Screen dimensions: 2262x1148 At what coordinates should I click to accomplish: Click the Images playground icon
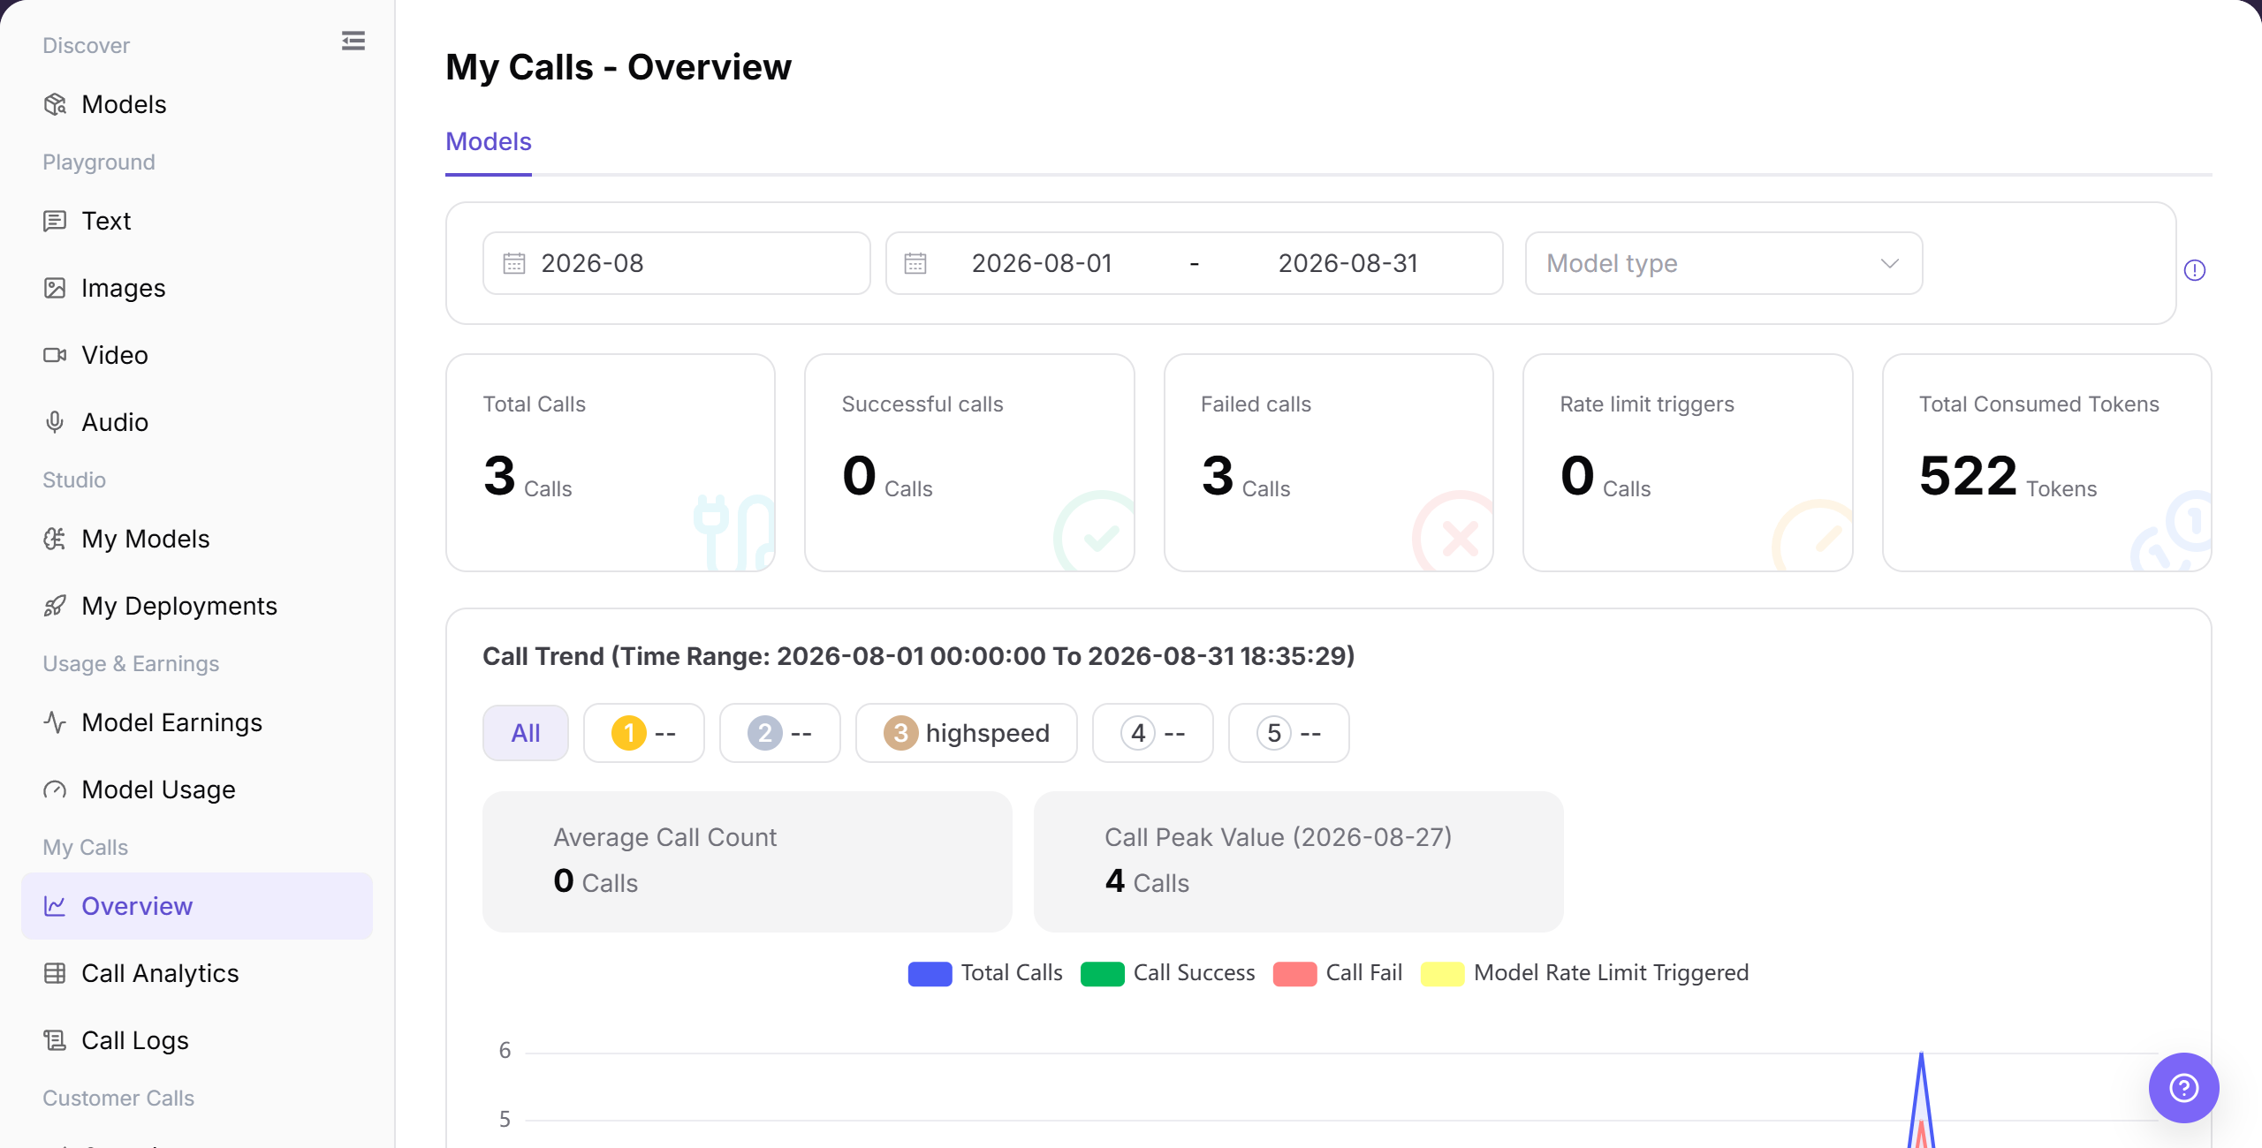pyautogui.click(x=55, y=288)
